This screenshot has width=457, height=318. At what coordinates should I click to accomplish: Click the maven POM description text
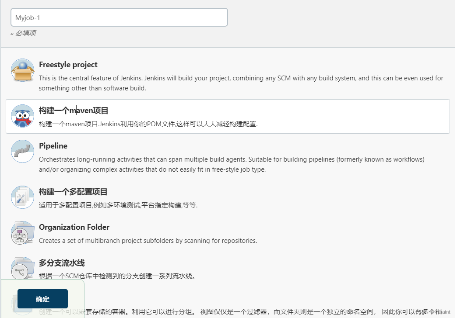[148, 124]
